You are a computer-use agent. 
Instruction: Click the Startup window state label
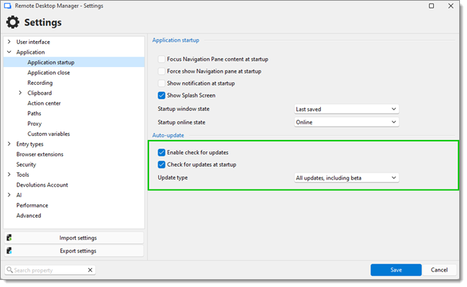[x=184, y=109]
